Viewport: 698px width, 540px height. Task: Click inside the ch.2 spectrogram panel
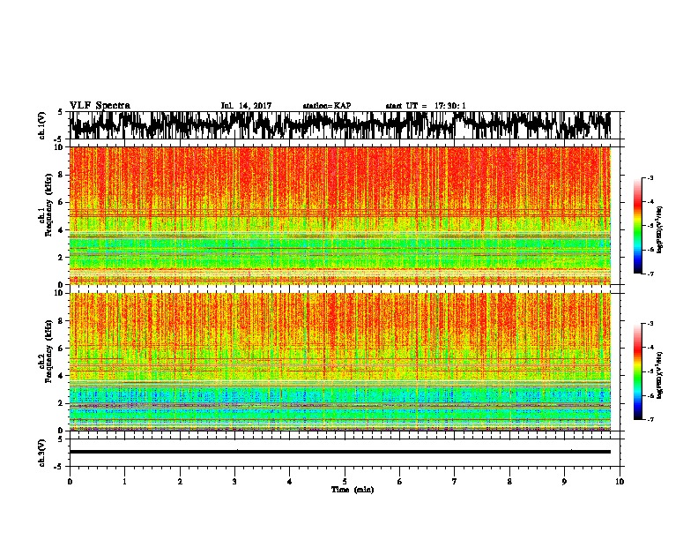coord(339,362)
